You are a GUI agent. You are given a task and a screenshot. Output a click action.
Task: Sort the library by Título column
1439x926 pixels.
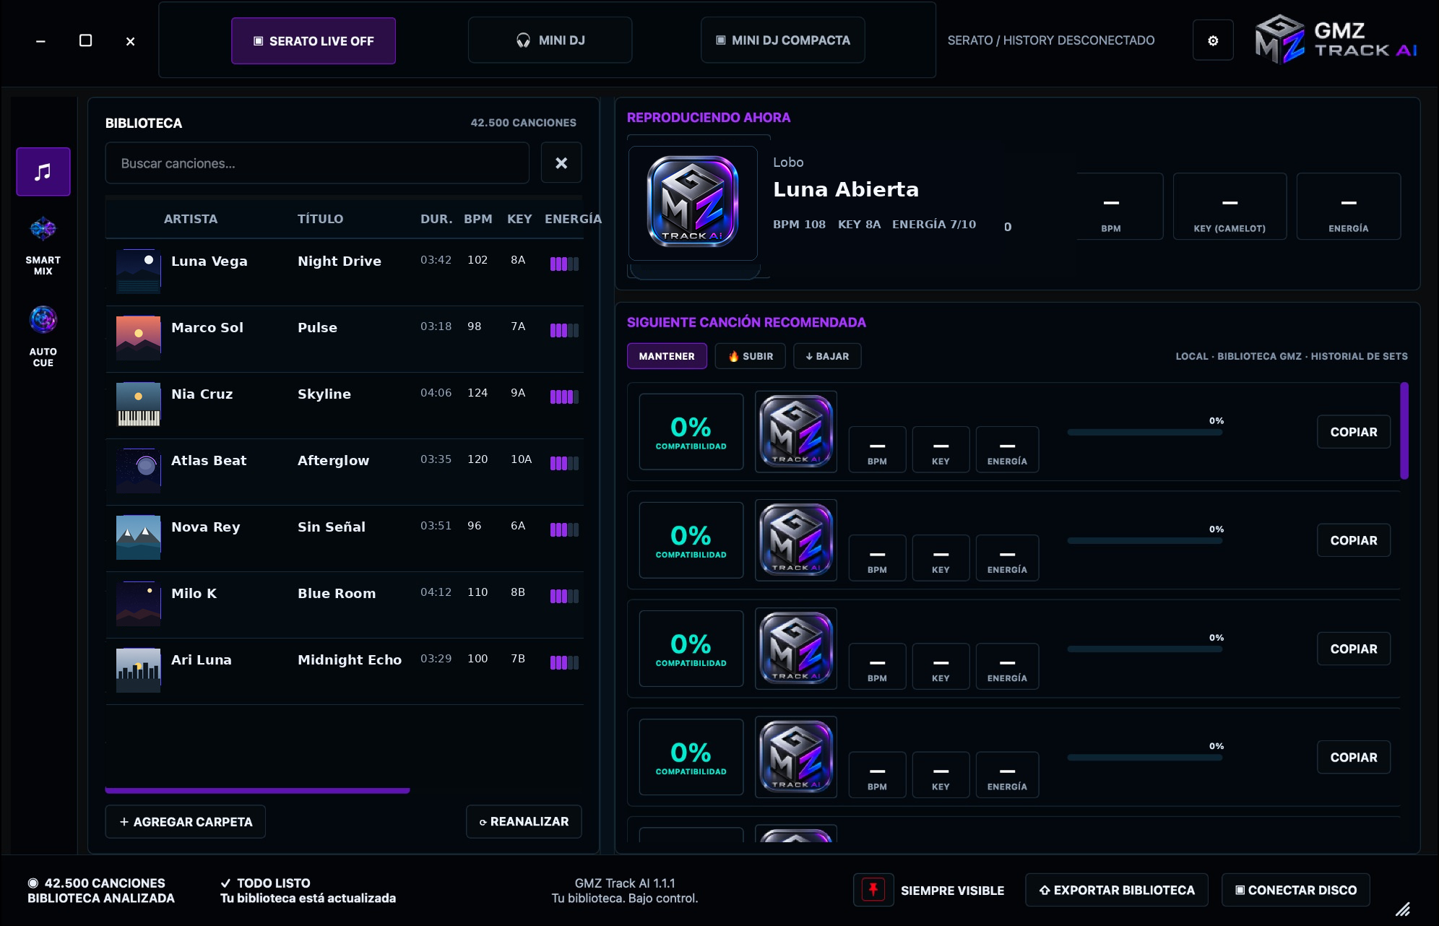[321, 219]
